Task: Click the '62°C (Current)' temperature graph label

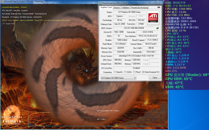Action: click(x=108, y=111)
